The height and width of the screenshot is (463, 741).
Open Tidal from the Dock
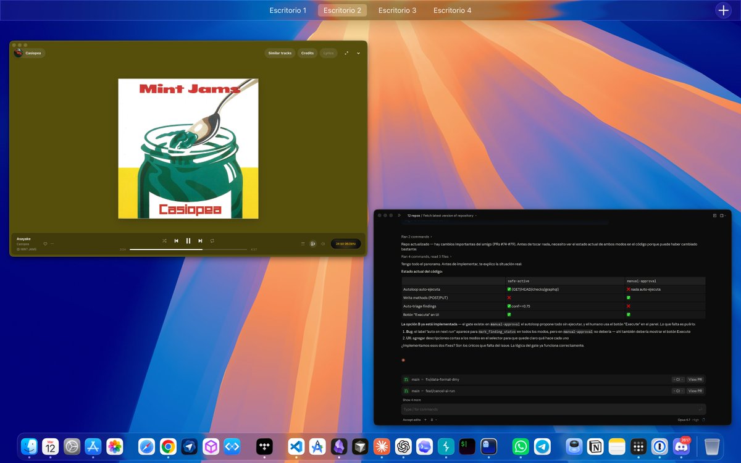264,446
